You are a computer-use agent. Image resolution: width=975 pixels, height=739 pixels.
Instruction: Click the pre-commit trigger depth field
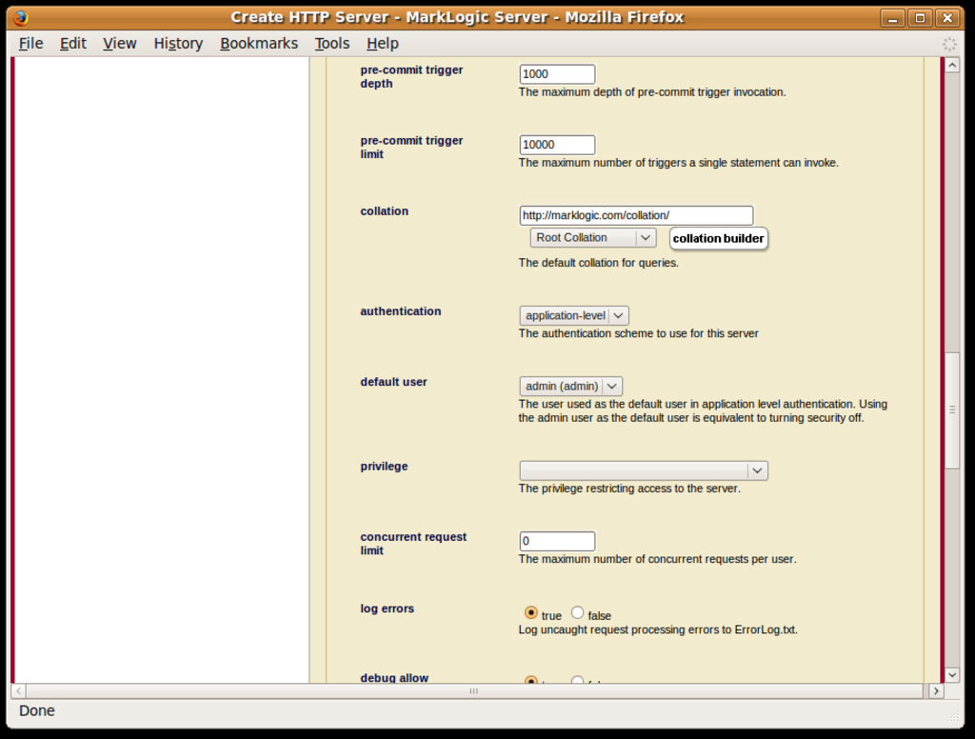click(x=557, y=74)
